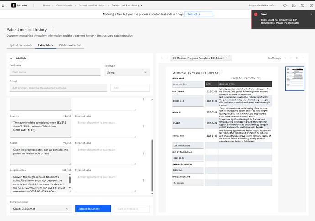
Task: Select the Extract data tab
Action: tap(45, 45)
